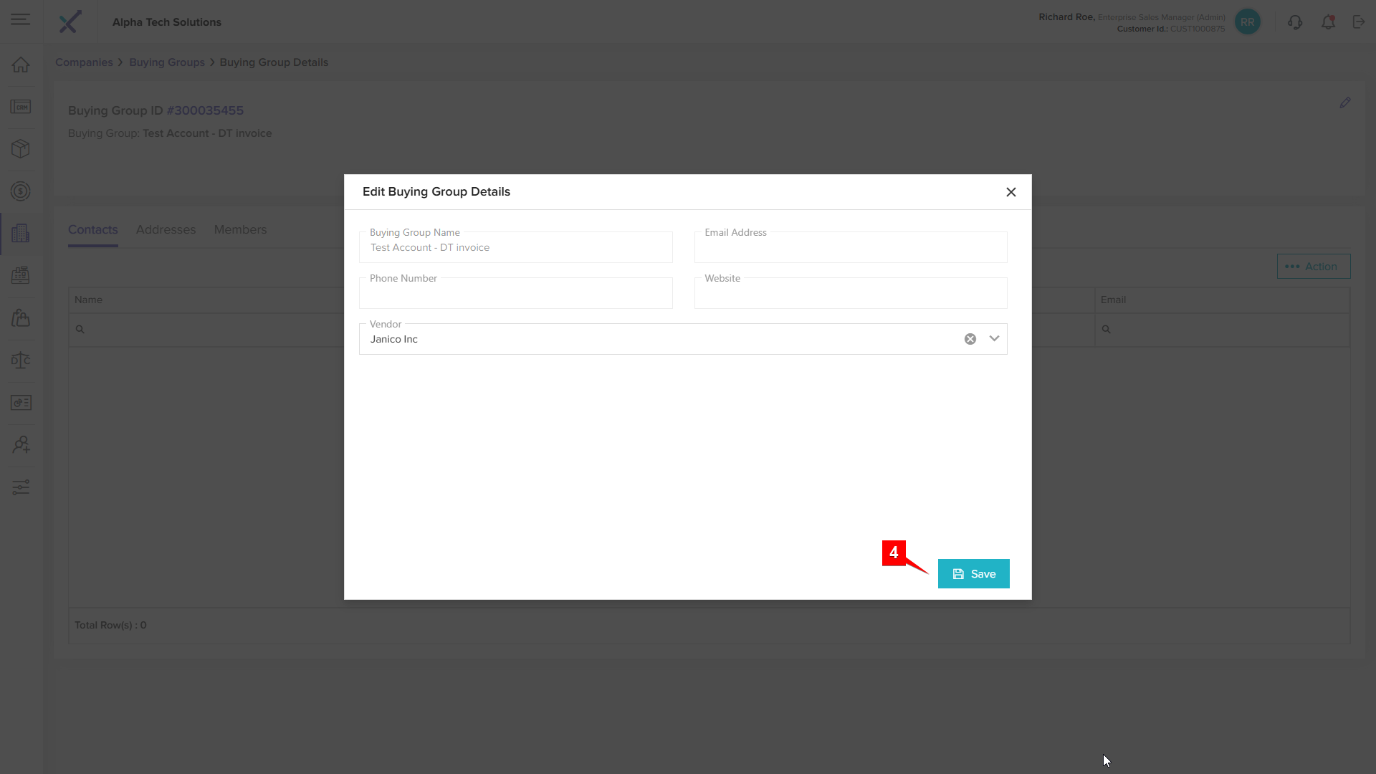Click the Email Address input field
The image size is (1376, 774).
[850, 249]
